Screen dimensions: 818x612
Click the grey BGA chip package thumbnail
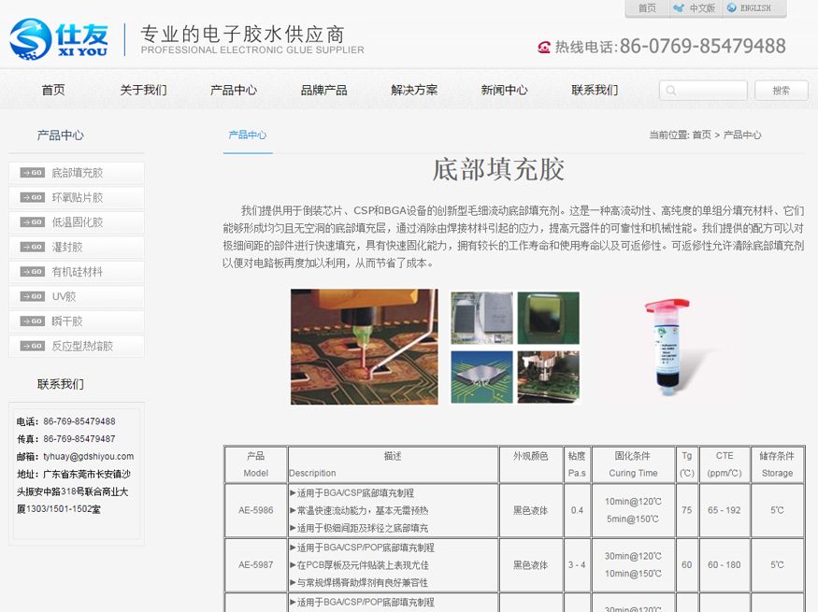(x=481, y=318)
